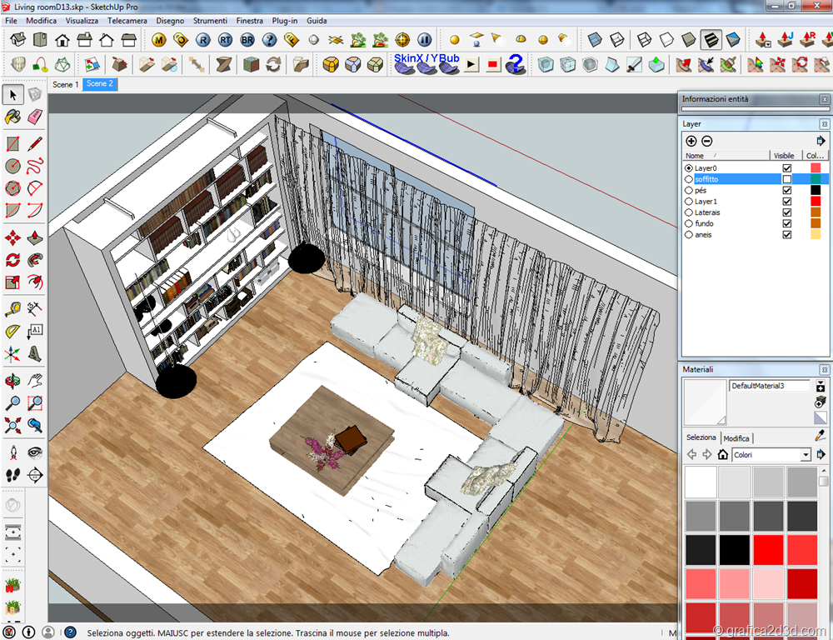Switch to the Scene 1 tab
Image resolution: width=833 pixels, height=640 pixels.
click(66, 84)
